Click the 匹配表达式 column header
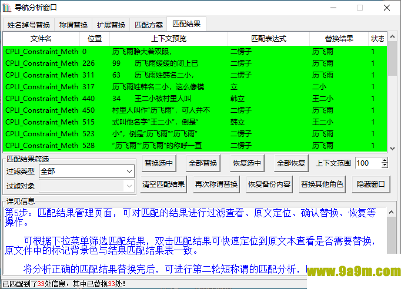 (x=269, y=39)
